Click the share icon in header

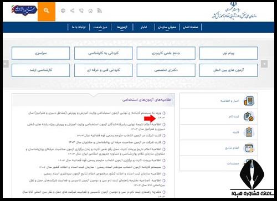[72, 11]
